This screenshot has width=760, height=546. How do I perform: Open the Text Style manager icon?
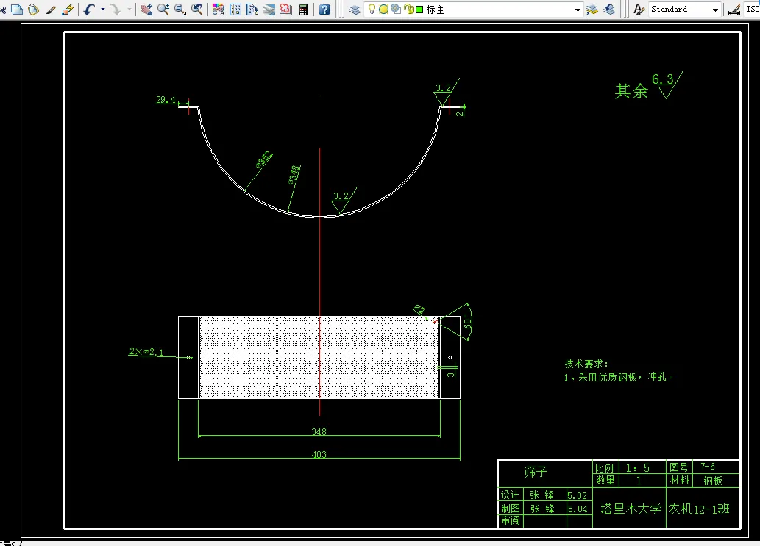tap(639, 10)
